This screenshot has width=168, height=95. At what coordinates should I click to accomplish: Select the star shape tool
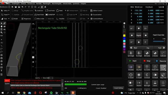(2, 64)
